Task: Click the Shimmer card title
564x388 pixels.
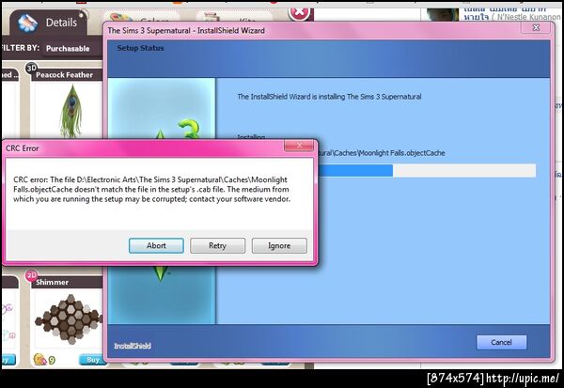Action: point(52,282)
